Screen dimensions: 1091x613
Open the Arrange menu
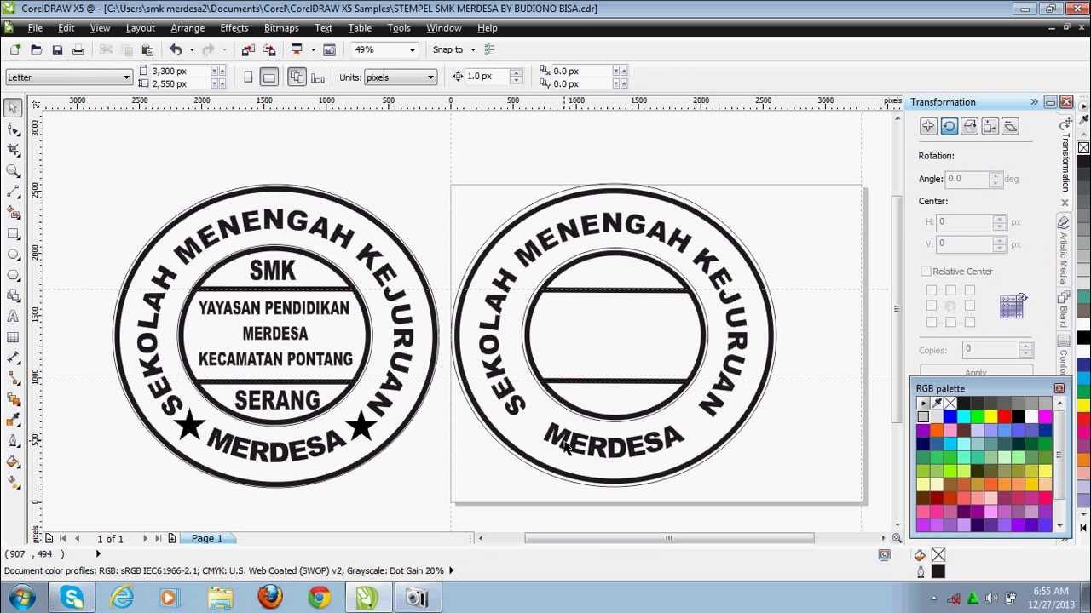click(188, 28)
